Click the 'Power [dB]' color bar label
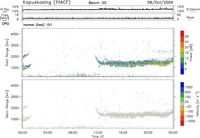 pos(191,53)
